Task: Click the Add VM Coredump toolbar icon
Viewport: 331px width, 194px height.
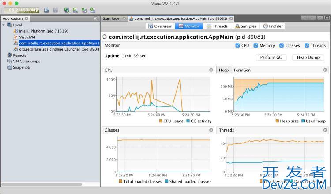Action: tap(84, 10)
